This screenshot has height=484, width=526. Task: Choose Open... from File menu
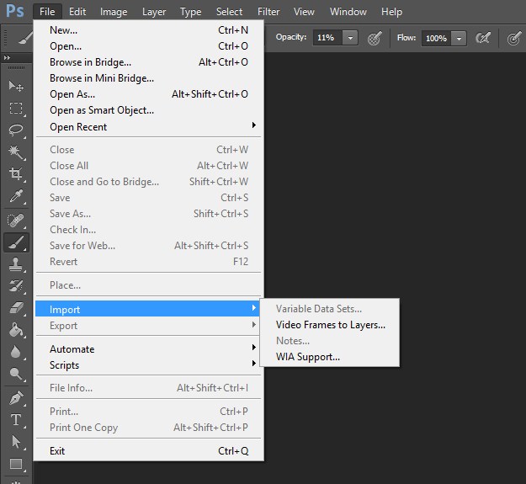coord(148,46)
